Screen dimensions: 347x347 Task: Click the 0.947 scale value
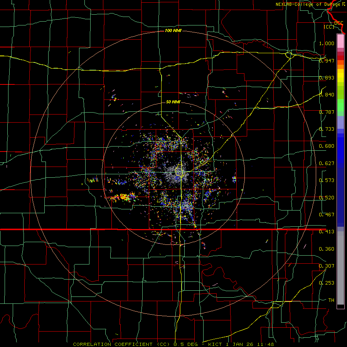(327, 61)
